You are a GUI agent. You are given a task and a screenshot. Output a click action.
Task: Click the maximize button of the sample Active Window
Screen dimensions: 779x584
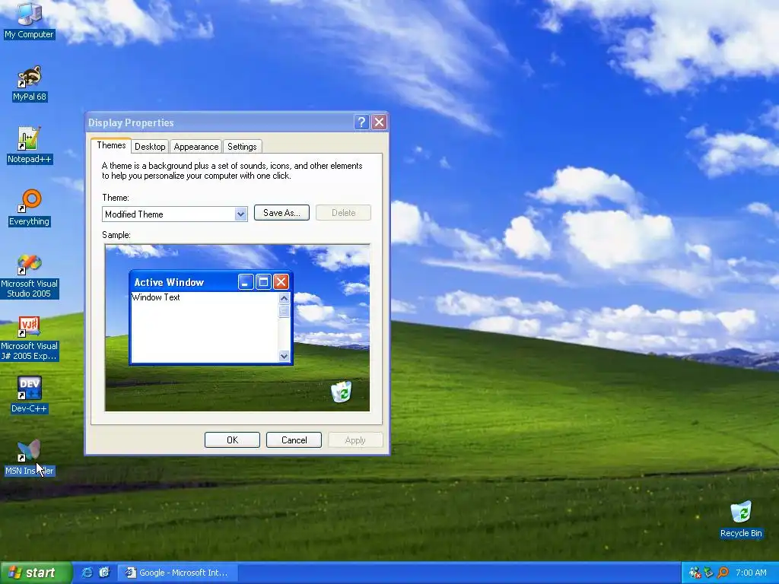[263, 282]
